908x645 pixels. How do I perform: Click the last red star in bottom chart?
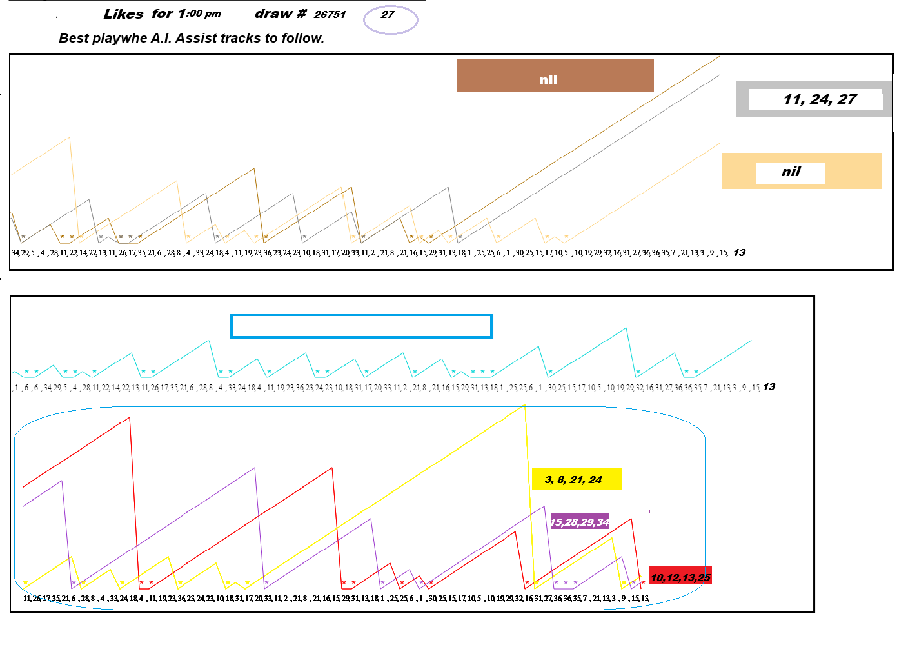[643, 582]
